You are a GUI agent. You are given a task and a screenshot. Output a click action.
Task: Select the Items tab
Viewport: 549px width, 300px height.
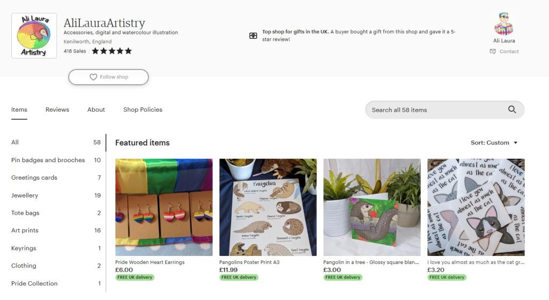[x=19, y=109]
